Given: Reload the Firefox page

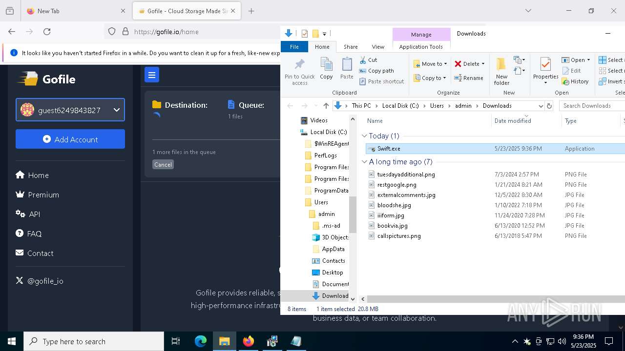Looking at the screenshot, I should click(x=47, y=32).
